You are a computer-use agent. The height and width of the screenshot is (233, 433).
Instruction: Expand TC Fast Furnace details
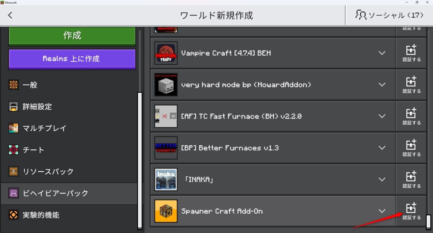[382, 116]
